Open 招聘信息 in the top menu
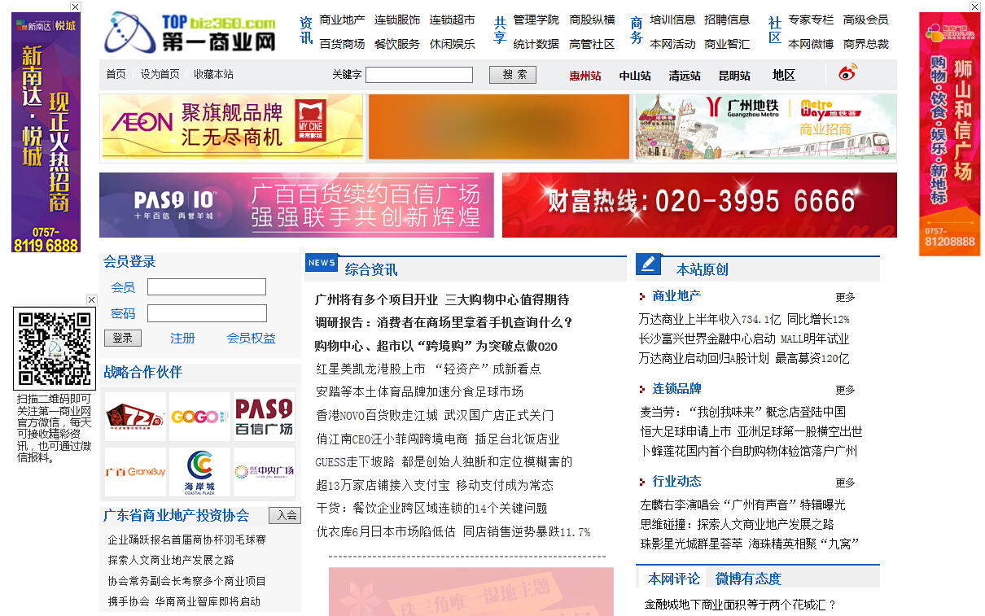The image size is (985, 616). 727,20
